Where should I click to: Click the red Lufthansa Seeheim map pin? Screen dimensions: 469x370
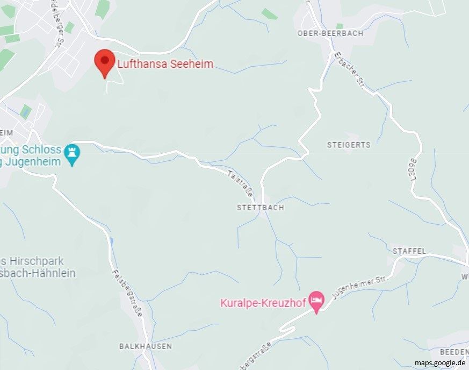pos(105,64)
